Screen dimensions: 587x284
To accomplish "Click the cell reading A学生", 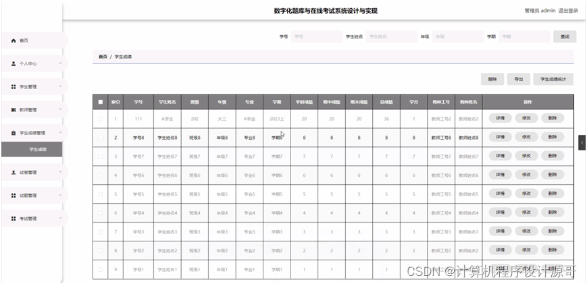I will tap(168, 119).
